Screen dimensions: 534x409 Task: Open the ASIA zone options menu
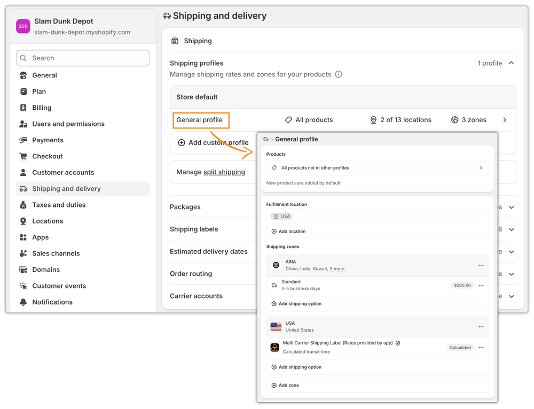(481, 266)
